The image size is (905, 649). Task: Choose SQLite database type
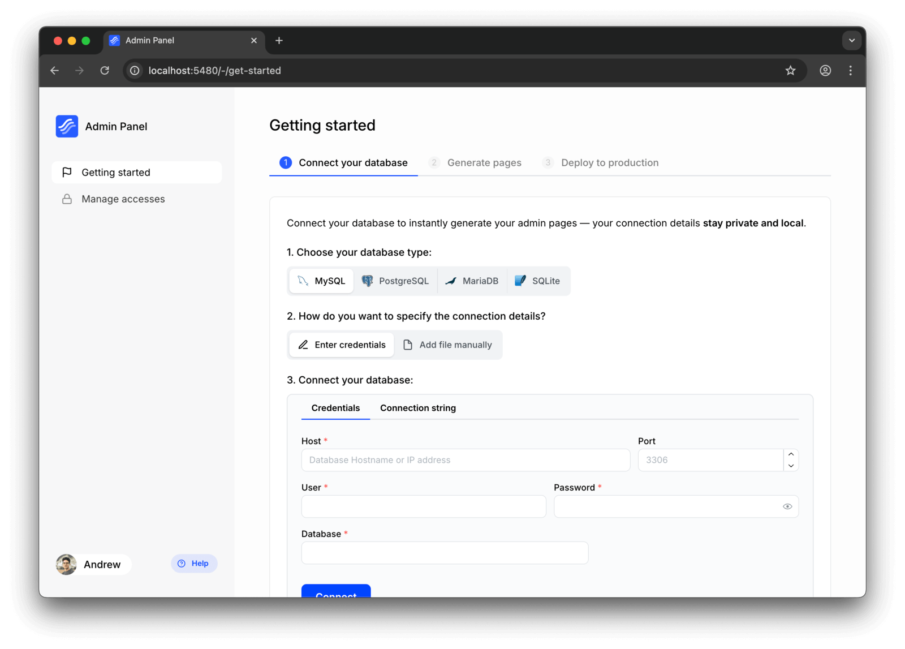pyautogui.click(x=537, y=281)
